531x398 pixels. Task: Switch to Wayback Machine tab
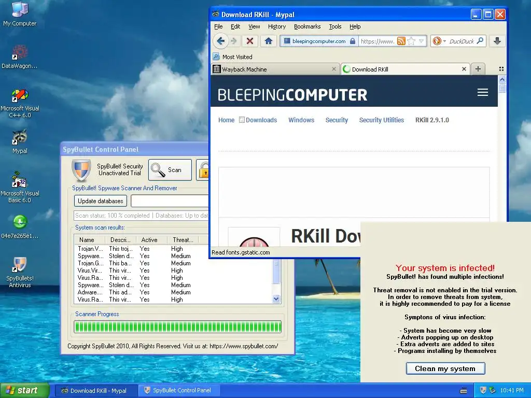pos(275,69)
